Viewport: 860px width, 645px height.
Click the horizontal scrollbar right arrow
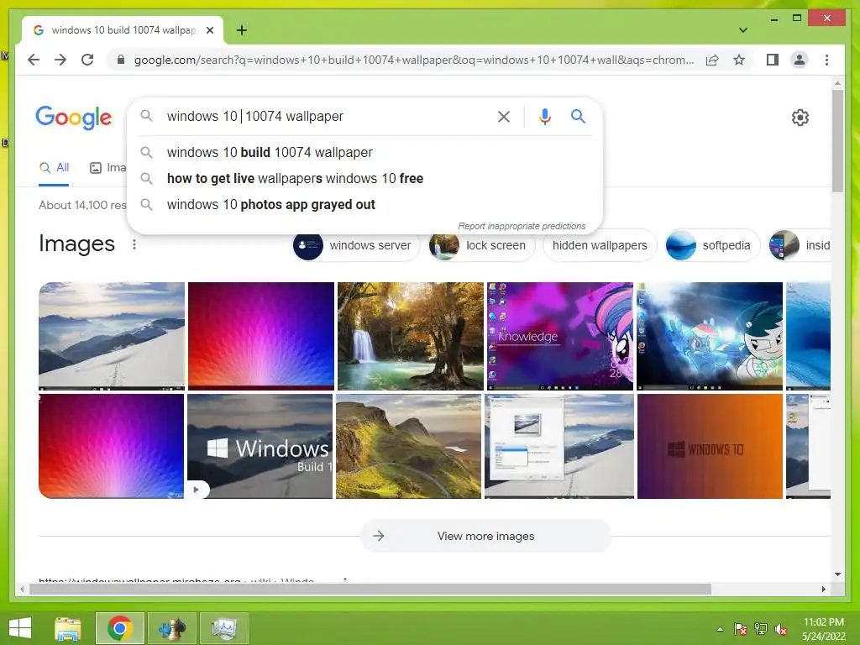pos(823,589)
